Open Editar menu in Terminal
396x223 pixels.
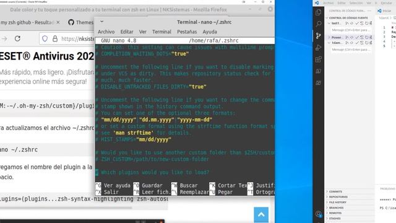coord(127,32)
